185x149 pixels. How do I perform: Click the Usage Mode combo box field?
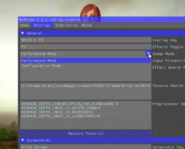click(x=83, y=54)
